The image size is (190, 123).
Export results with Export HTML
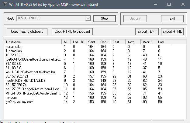172,32
